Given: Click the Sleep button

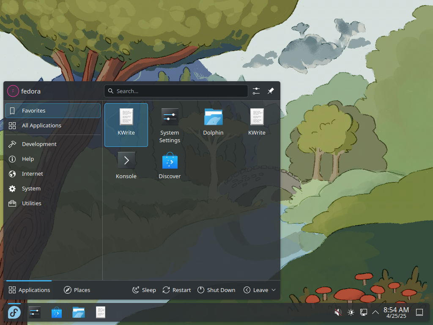Looking at the screenshot, I should coord(144,290).
